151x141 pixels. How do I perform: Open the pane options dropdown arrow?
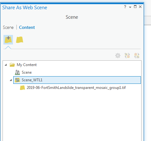click(130, 7)
